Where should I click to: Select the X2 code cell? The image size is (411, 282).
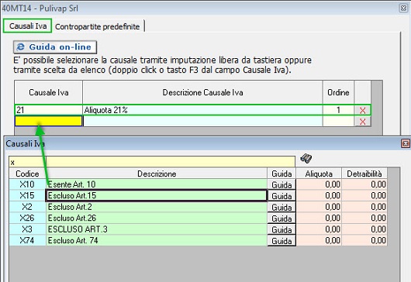27,207
